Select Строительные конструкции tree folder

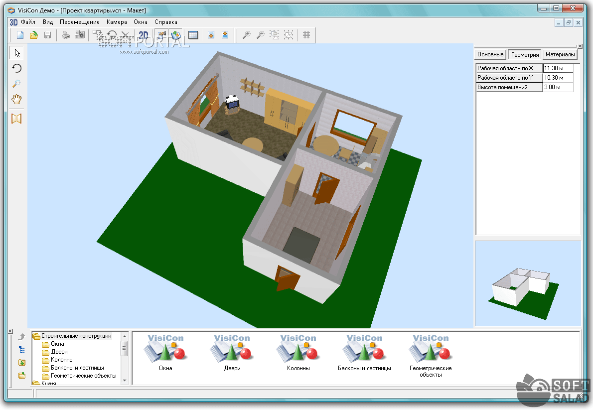click(x=76, y=336)
